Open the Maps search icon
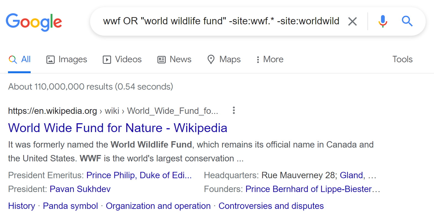This screenshot has width=434, height=218. point(211,59)
